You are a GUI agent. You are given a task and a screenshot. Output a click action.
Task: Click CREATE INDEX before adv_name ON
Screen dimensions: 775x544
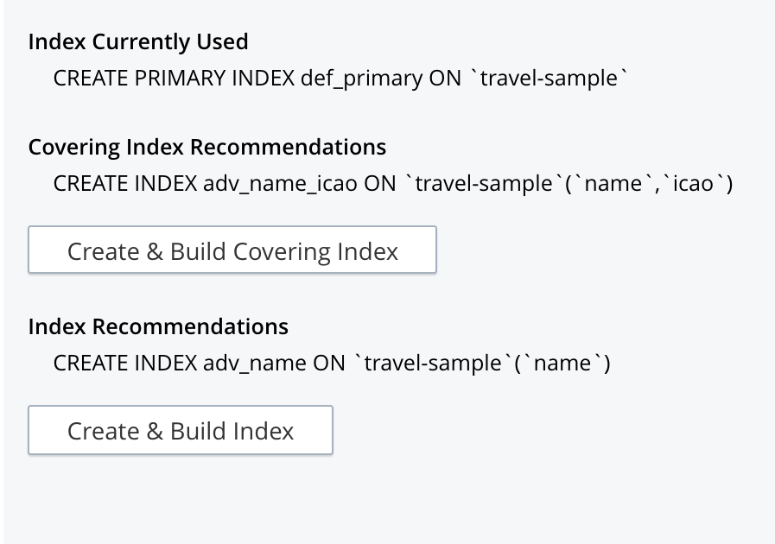(125, 363)
